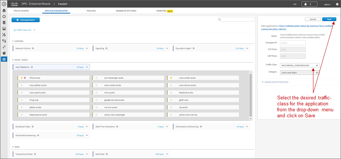Expand Network Control 32 Apps arrow
This screenshot has width=341, height=159.
87,48
